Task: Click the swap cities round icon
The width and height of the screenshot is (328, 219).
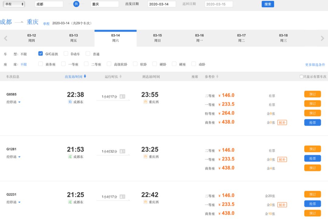Action: click(76, 4)
